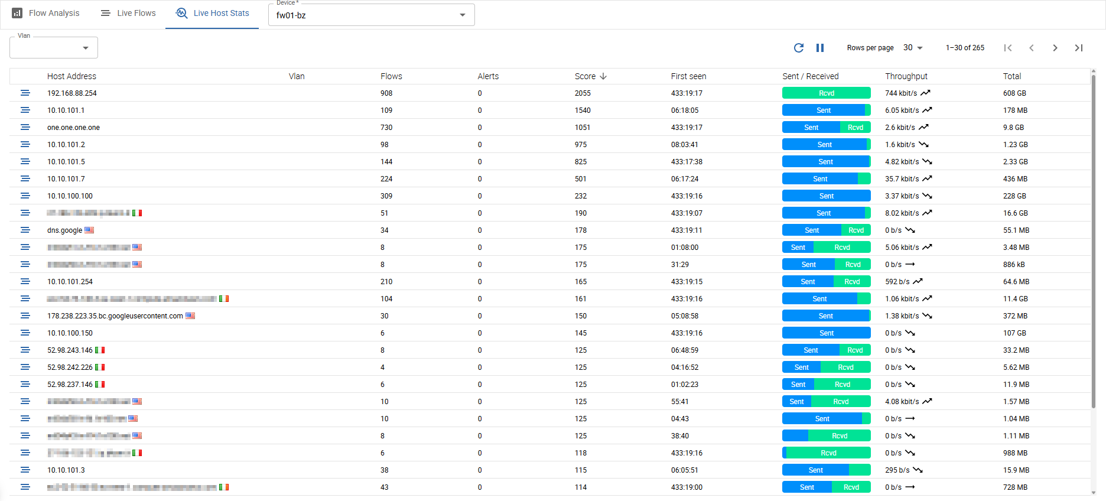The width and height of the screenshot is (1106, 501).
Task: Click total value 15.9 MB
Action: (x=1015, y=470)
